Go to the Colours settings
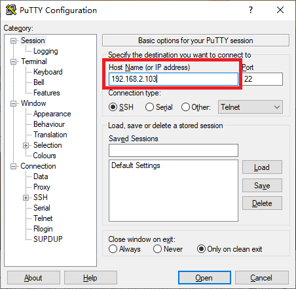This screenshot has height=289, width=296. [45, 156]
